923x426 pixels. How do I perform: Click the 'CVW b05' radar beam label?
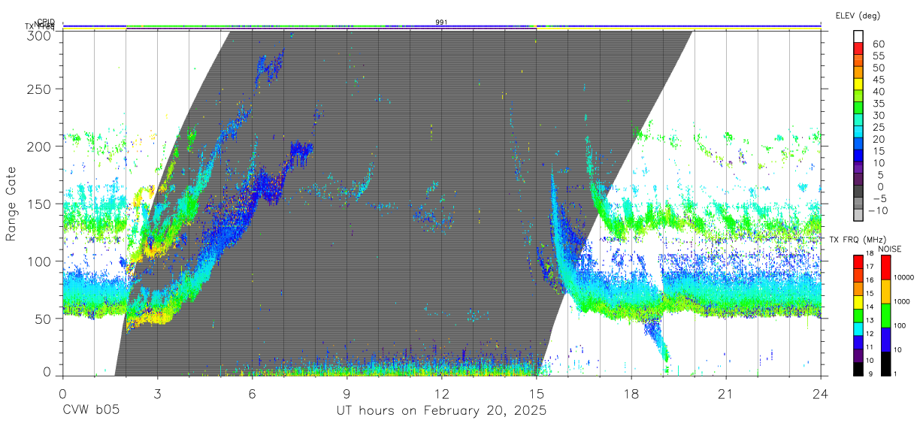point(91,411)
